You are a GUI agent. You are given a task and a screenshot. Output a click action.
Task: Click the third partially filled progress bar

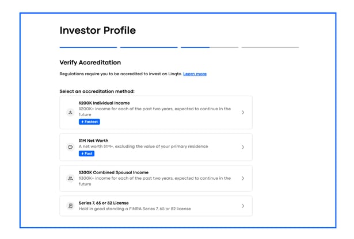click(x=210, y=47)
